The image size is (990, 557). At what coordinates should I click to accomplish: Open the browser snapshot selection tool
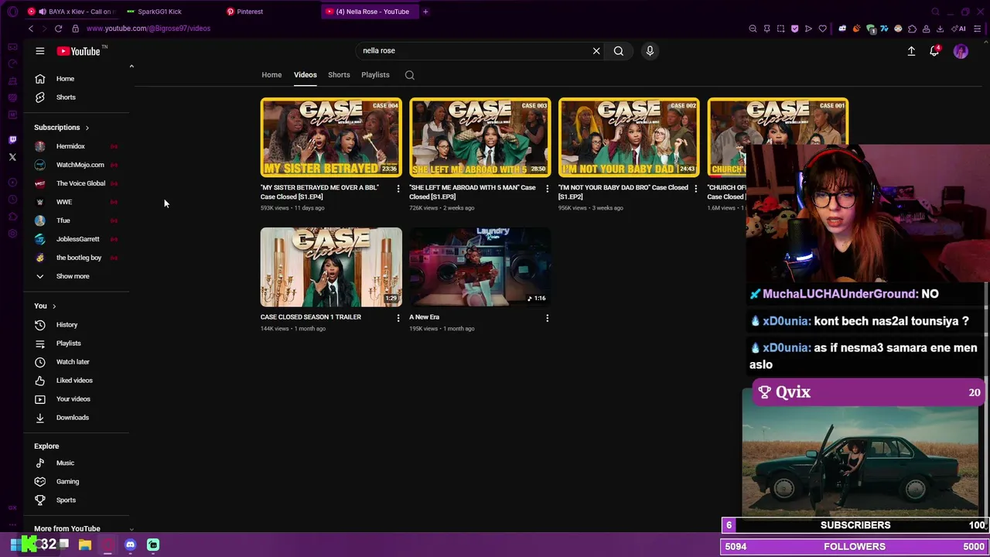(x=780, y=29)
